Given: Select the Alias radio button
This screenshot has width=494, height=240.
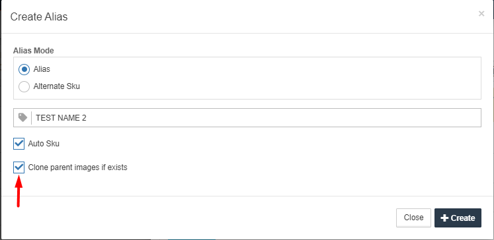Looking at the screenshot, I should [24, 69].
